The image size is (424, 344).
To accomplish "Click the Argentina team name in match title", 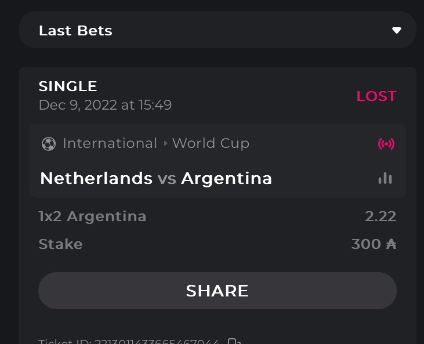I will click(226, 178).
